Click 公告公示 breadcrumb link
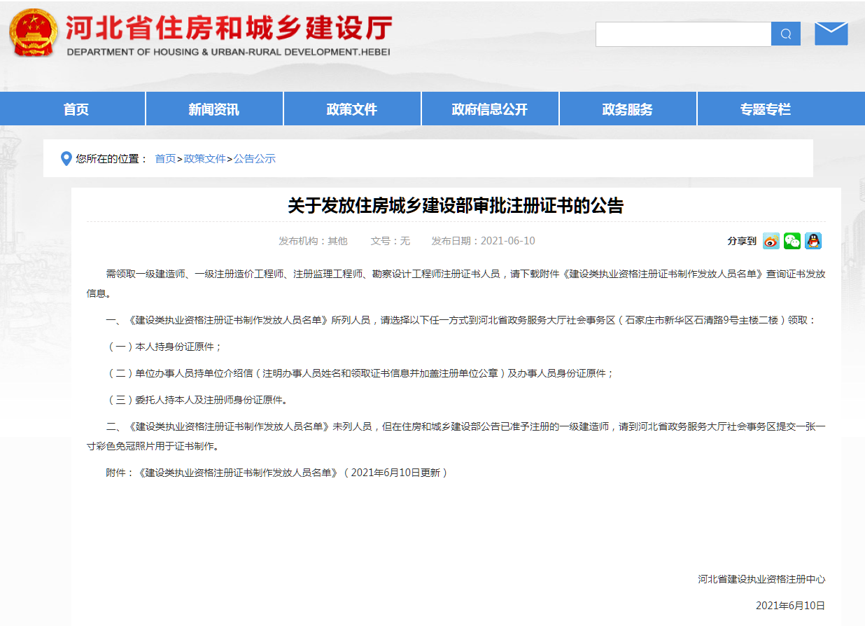Screen dimensions: 865x626 255,159
